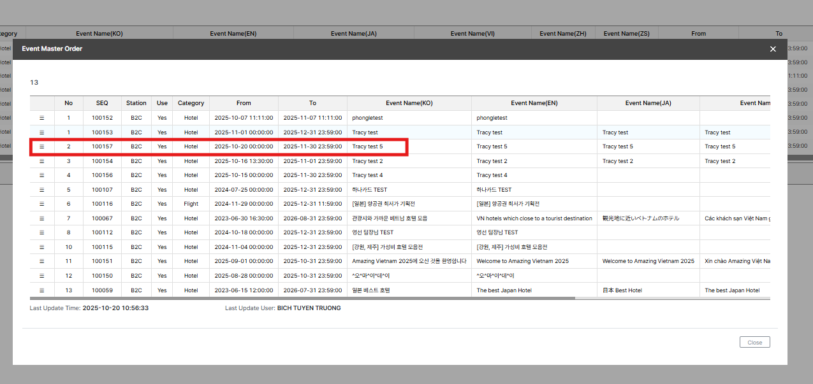Click the reorder handle on SEQ 100157 row
Image resolution: width=813 pixels, height=384 pixels.
(x=42, y=146)
